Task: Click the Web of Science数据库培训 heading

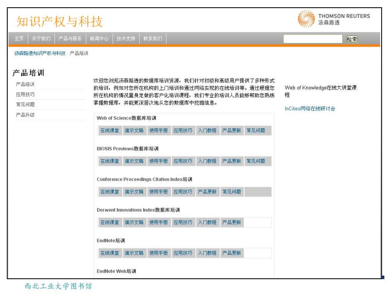Action: tap(126, 118)
